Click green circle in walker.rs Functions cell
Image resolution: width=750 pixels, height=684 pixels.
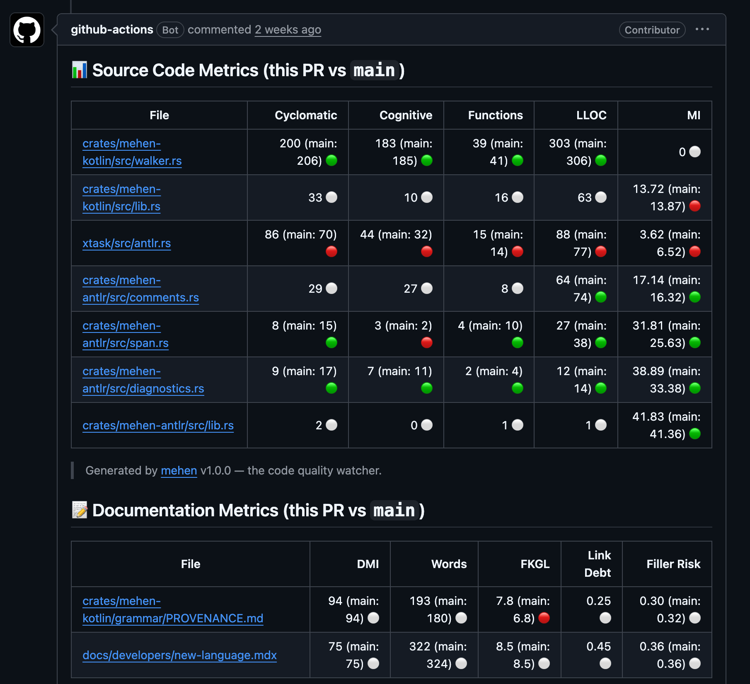pos(518,160)
